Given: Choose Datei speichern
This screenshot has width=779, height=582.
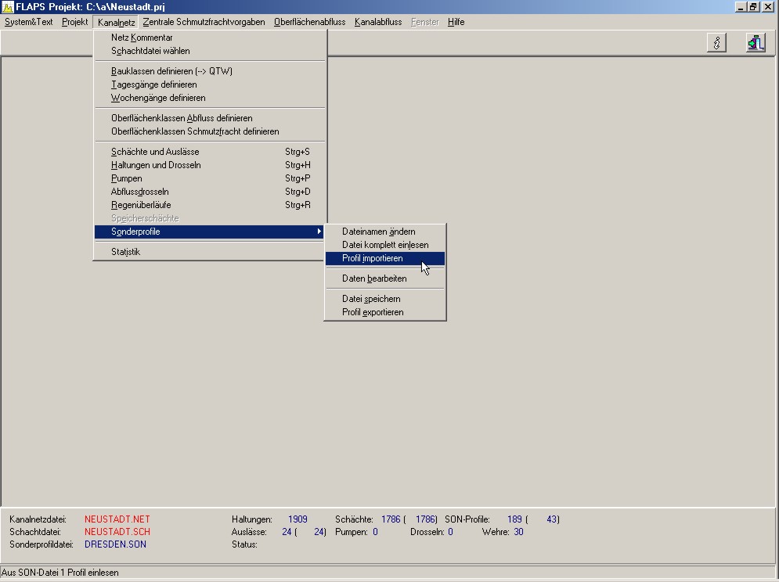Looking at the screenshot, I should 385,299.
